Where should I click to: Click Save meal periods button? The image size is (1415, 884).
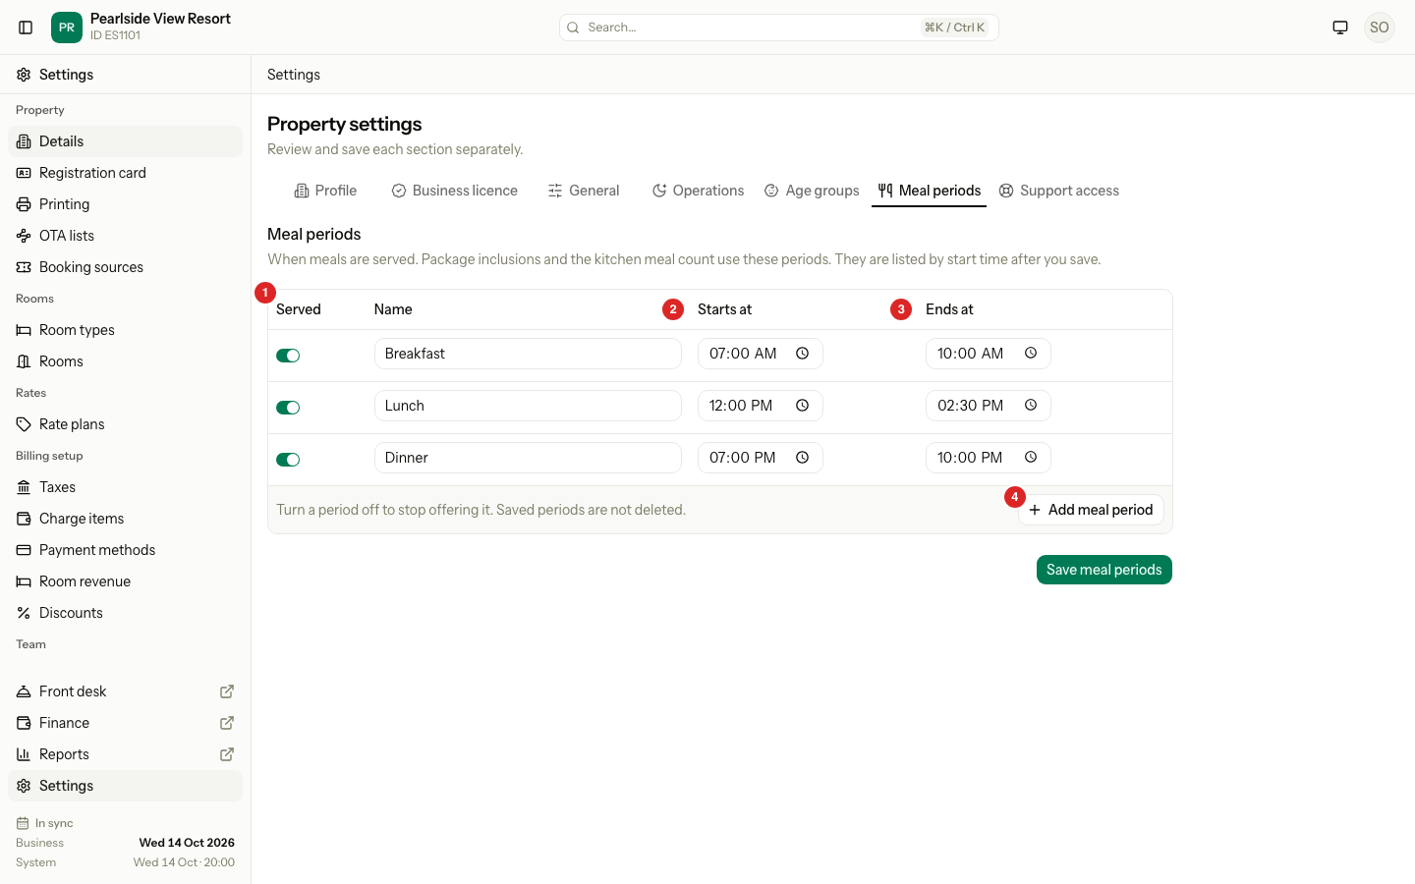(1104, 570)
